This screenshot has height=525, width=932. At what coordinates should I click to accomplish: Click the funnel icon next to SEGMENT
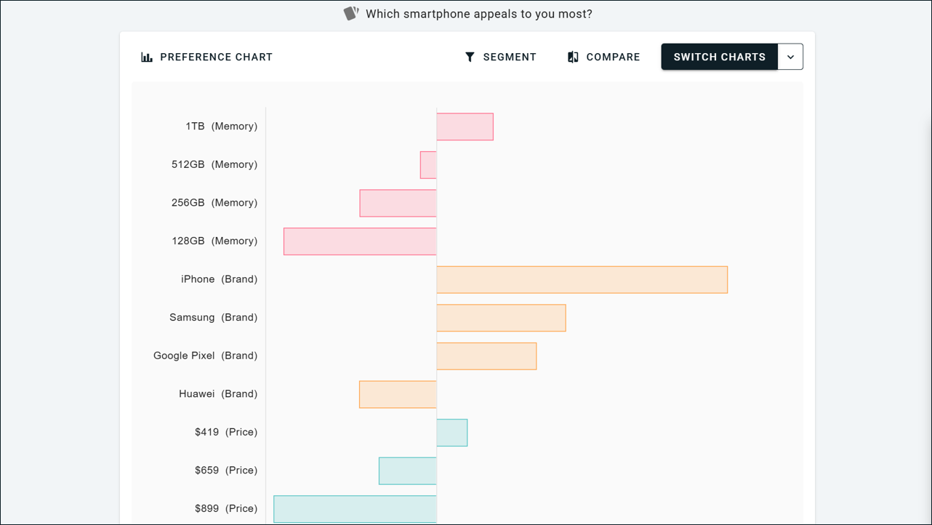tap(470, 56)
